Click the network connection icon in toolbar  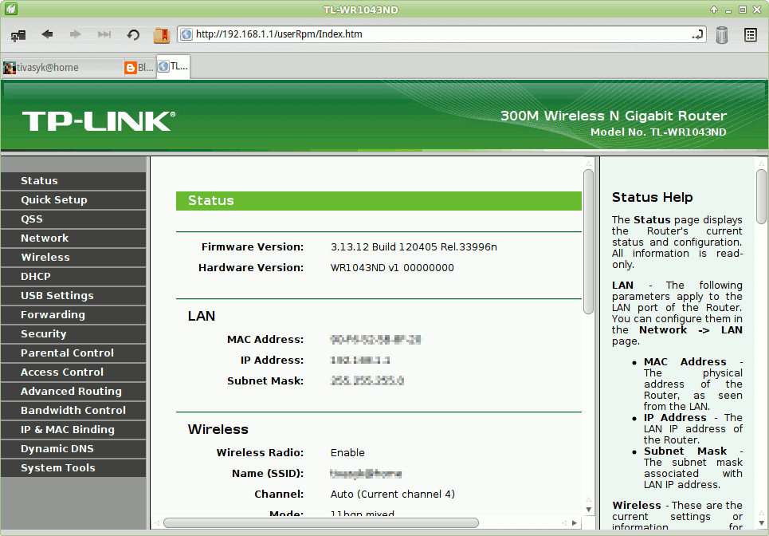18,35
